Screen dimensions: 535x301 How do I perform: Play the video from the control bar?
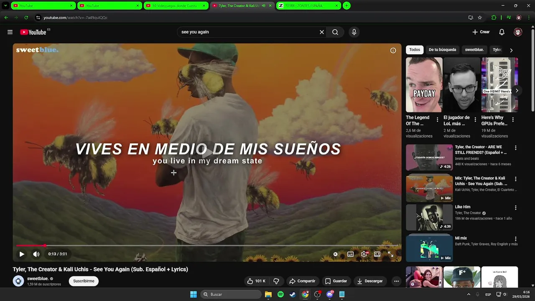22,254
